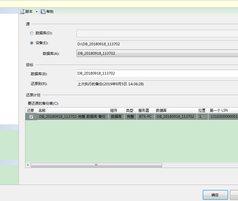Click the 服务器 column header

click(146, 110)
